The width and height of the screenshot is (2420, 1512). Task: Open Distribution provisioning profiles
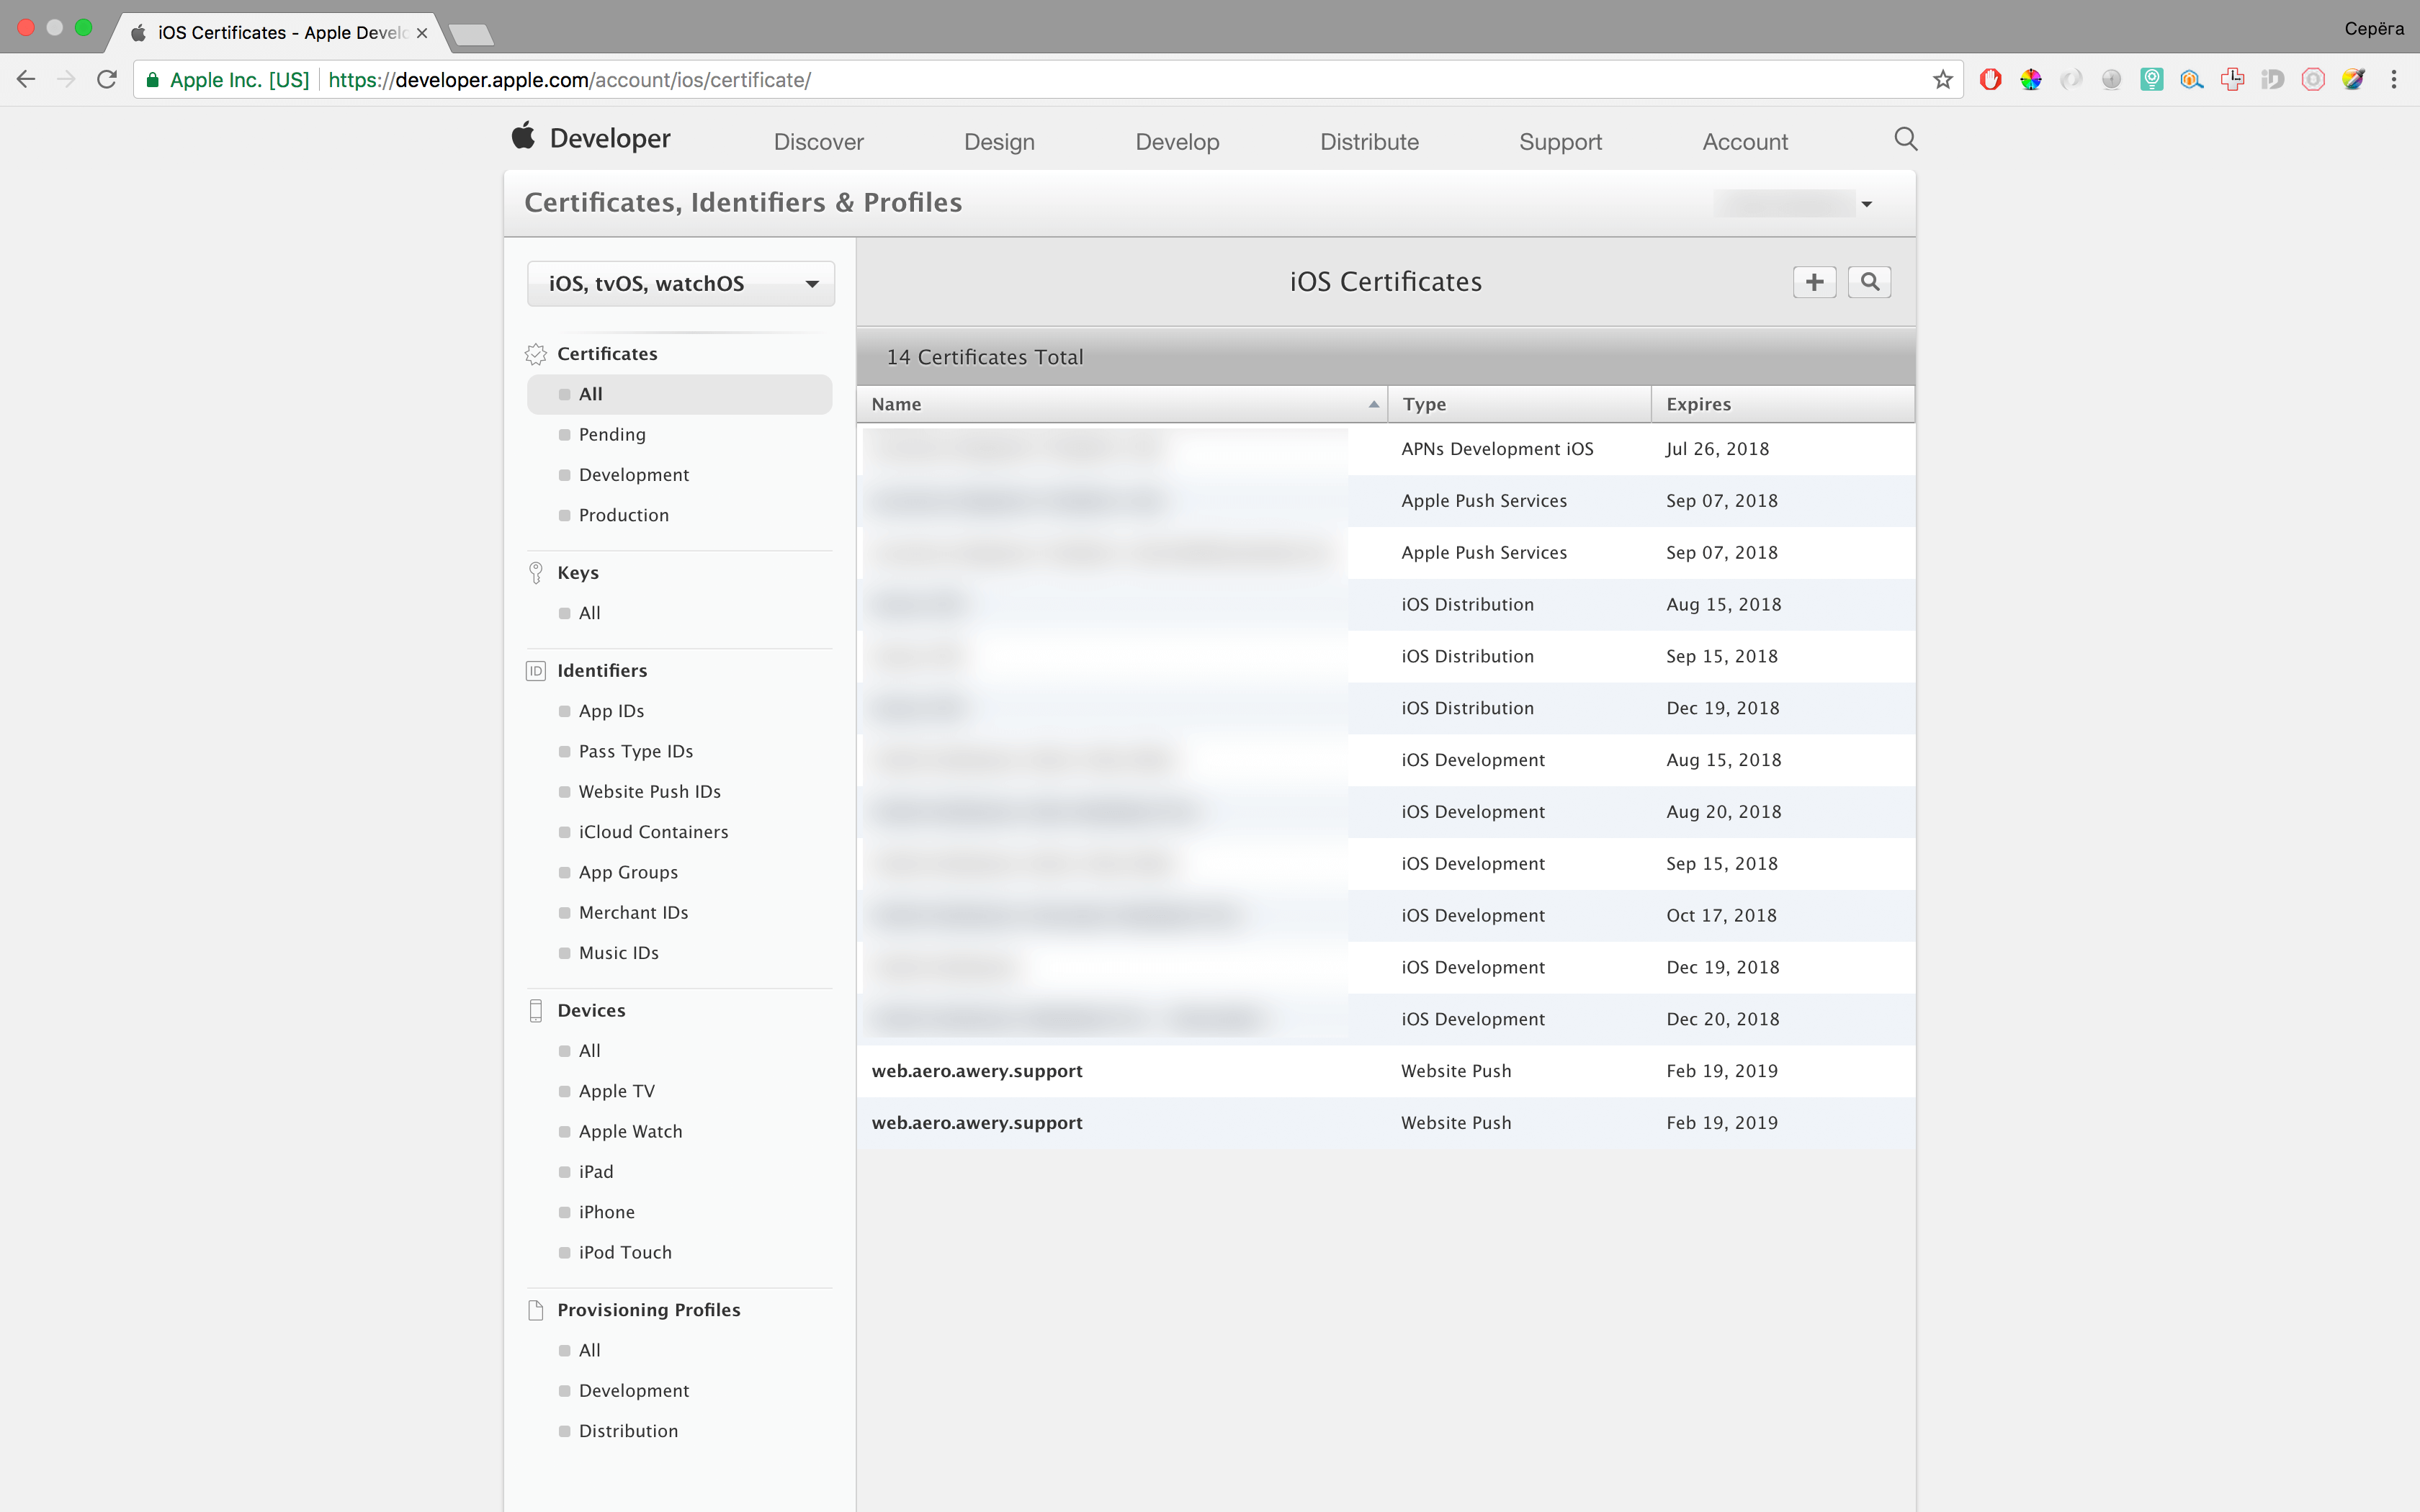627,1431
